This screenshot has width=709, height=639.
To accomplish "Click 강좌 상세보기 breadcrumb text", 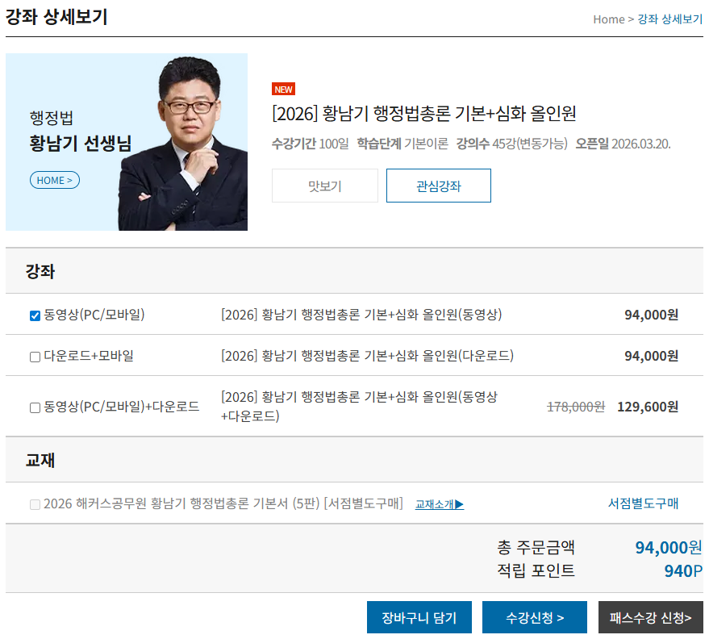I will 669,19.
